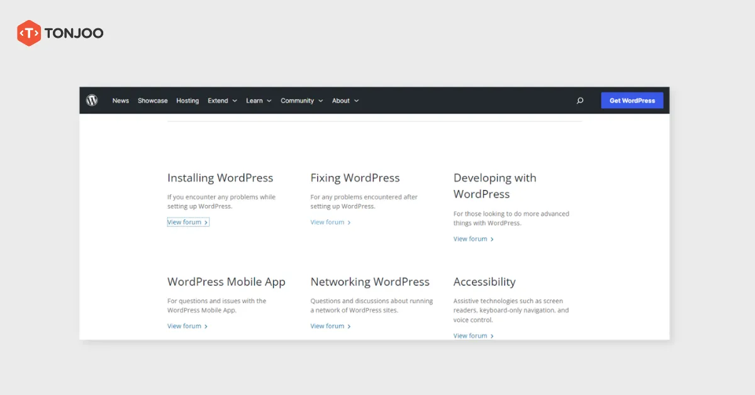Open the Hosting menu item
The height and width of the screenshot is (395, 755).
pyautogui.click(x=187, y=101)
